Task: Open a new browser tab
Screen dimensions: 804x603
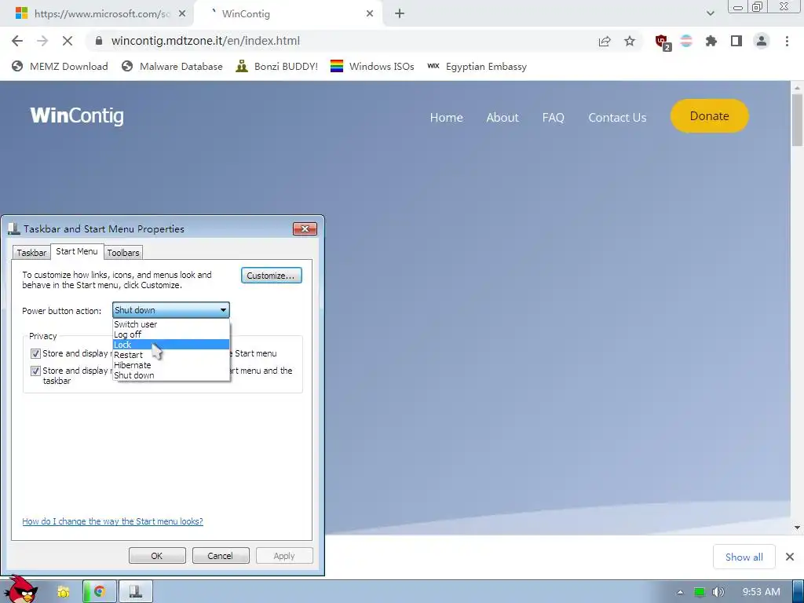Action: pyautogui.click(x=400, y=14)
